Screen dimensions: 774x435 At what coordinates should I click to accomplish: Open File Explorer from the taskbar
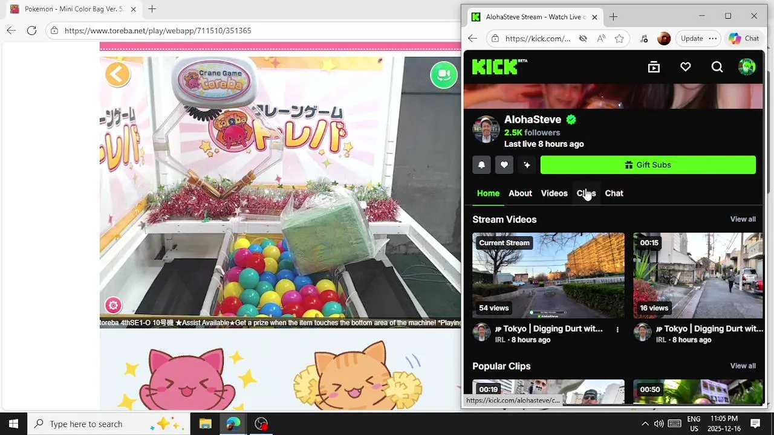(205, 424)
